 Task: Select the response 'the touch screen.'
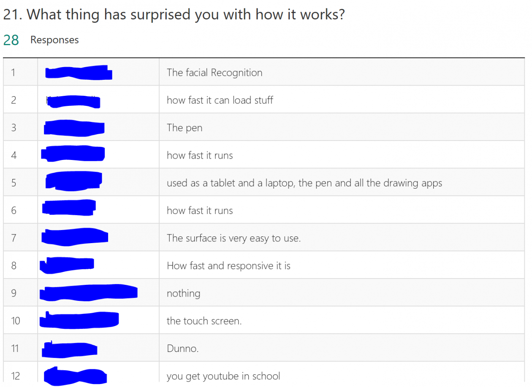point(204,321)
